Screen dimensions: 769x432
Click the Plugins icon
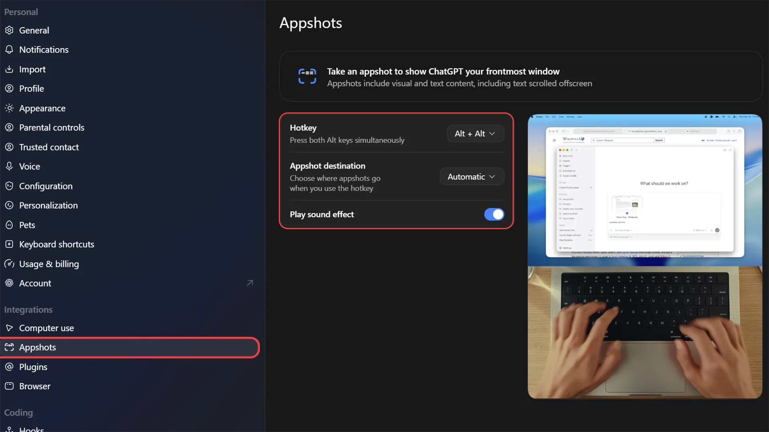pos(9,367)
